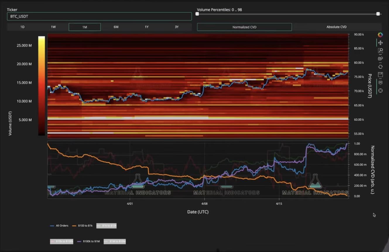Select the 6M timeframe tab

[116, 27]
